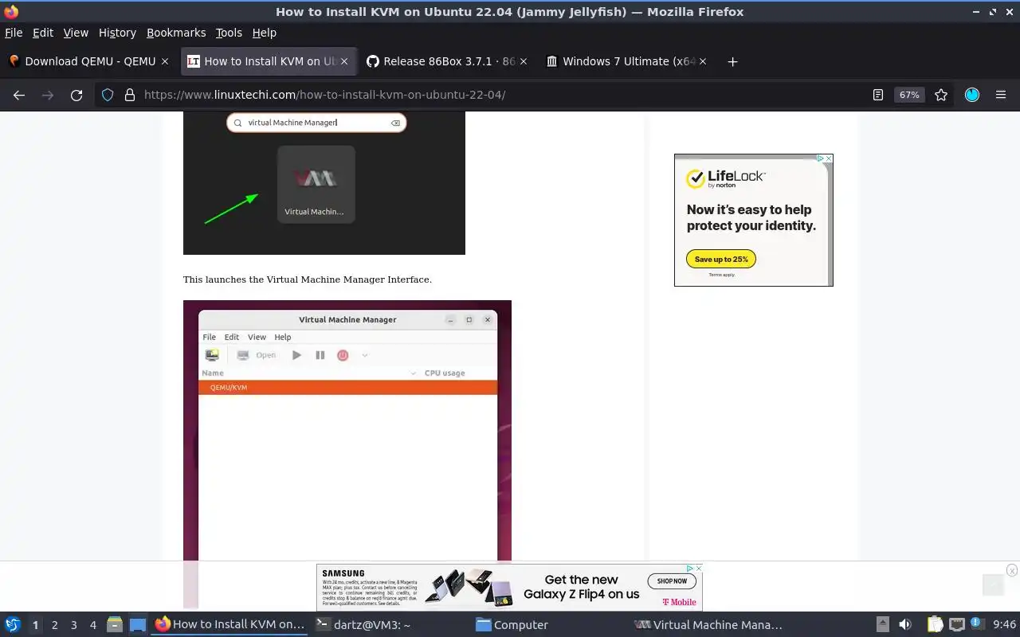The image size is (1020, 637).
Task: Close the Release 86Box tab
Action: (x=524, y=61)
